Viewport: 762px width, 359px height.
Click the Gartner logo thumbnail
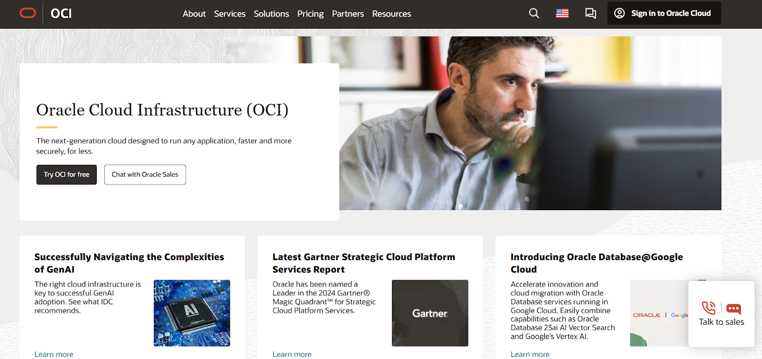[430, 313]
